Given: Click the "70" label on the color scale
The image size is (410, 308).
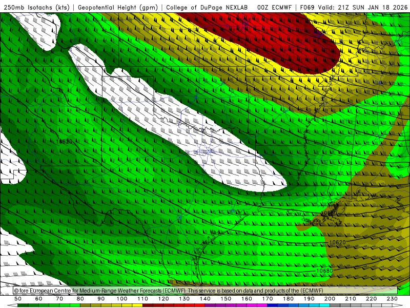Looking at the screenshot, I should click(59, 299).
